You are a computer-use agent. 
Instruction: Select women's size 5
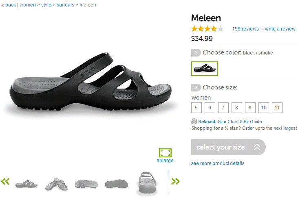pos(196,108)
